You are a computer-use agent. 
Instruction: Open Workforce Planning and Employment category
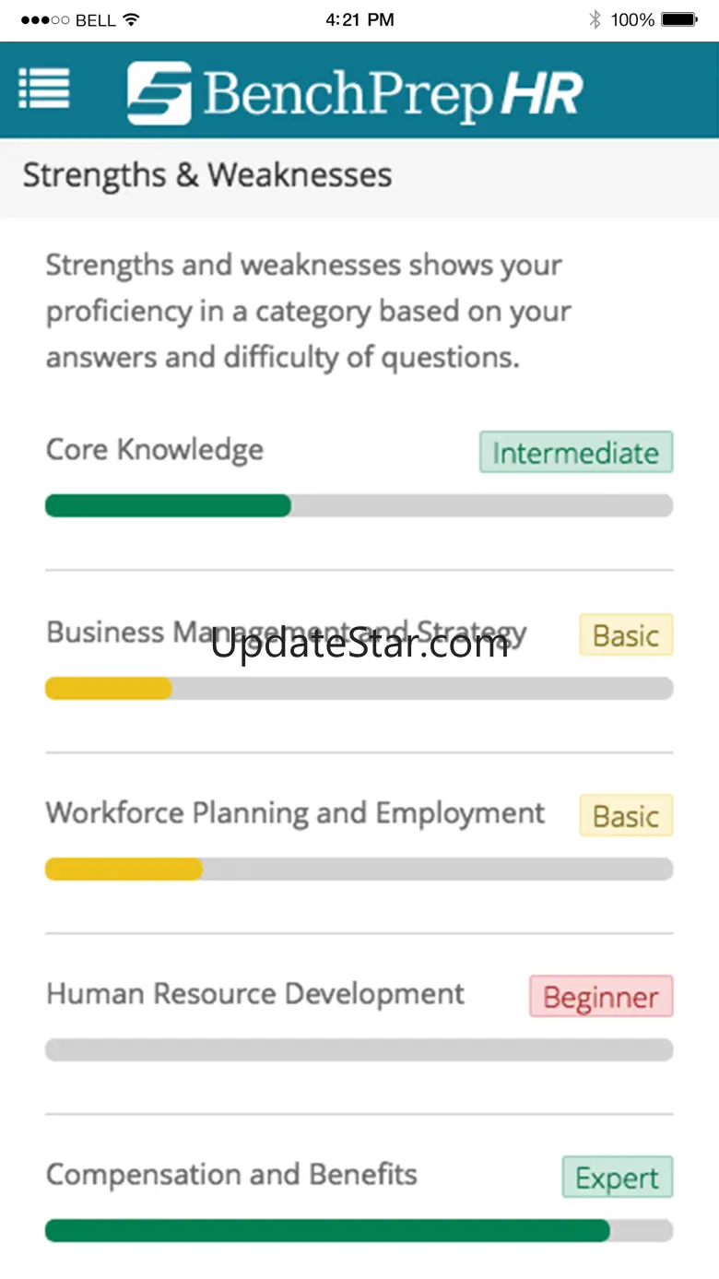pos(295,813)
